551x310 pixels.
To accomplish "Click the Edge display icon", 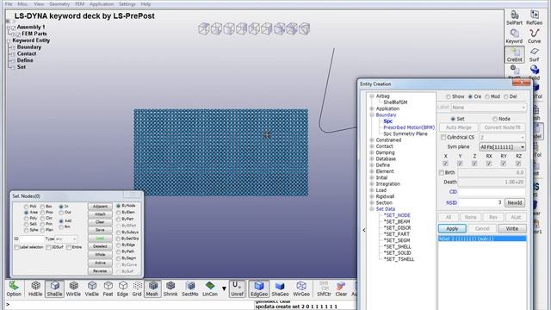I will click(122, 288).
